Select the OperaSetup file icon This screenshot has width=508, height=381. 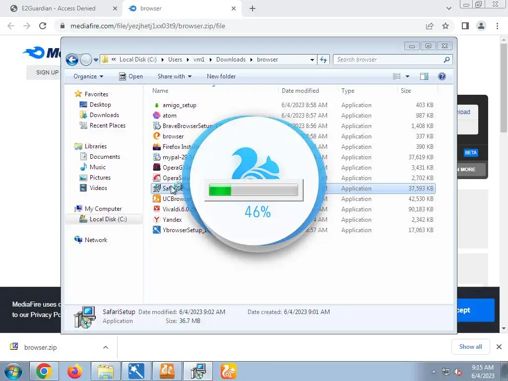pos(157,178)
